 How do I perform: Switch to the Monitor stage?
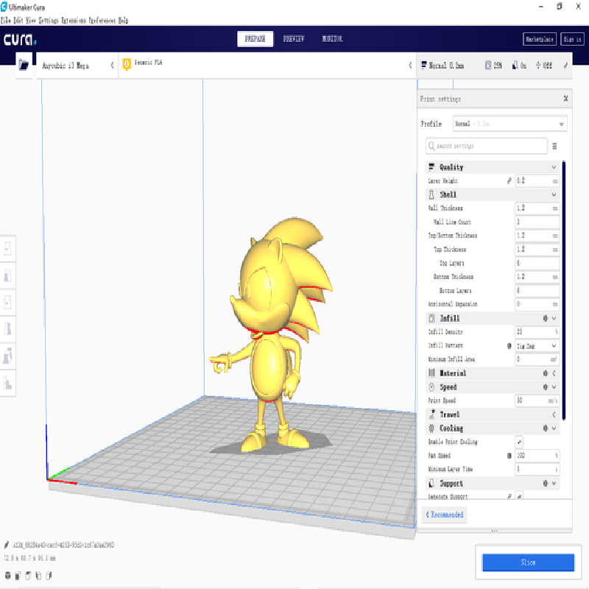tap(333, 39)
